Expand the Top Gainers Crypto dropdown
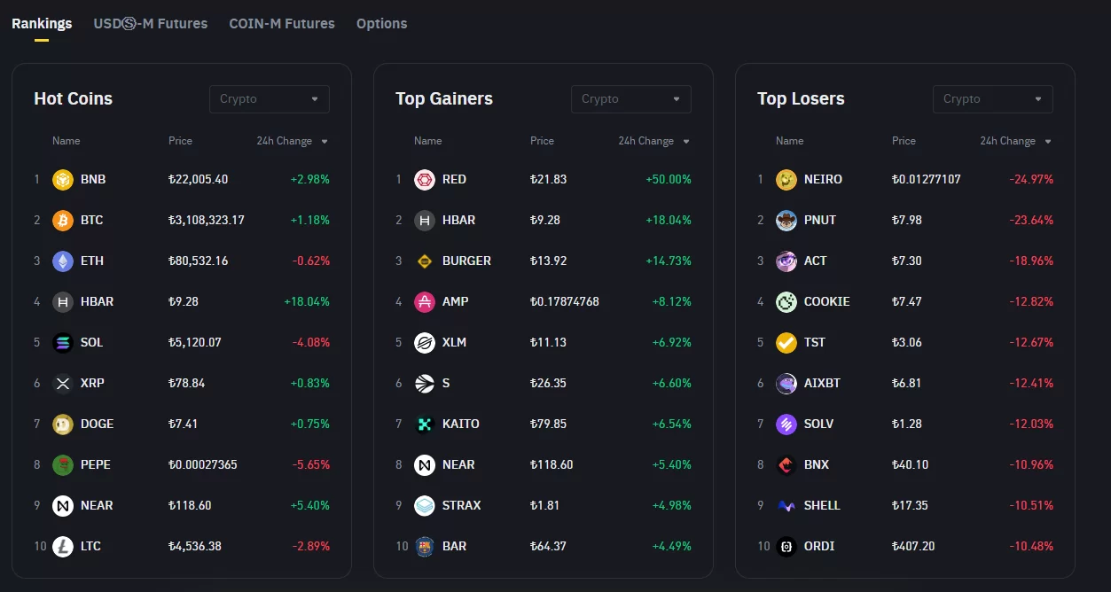 pyautogui.click(x=631, y=99)
